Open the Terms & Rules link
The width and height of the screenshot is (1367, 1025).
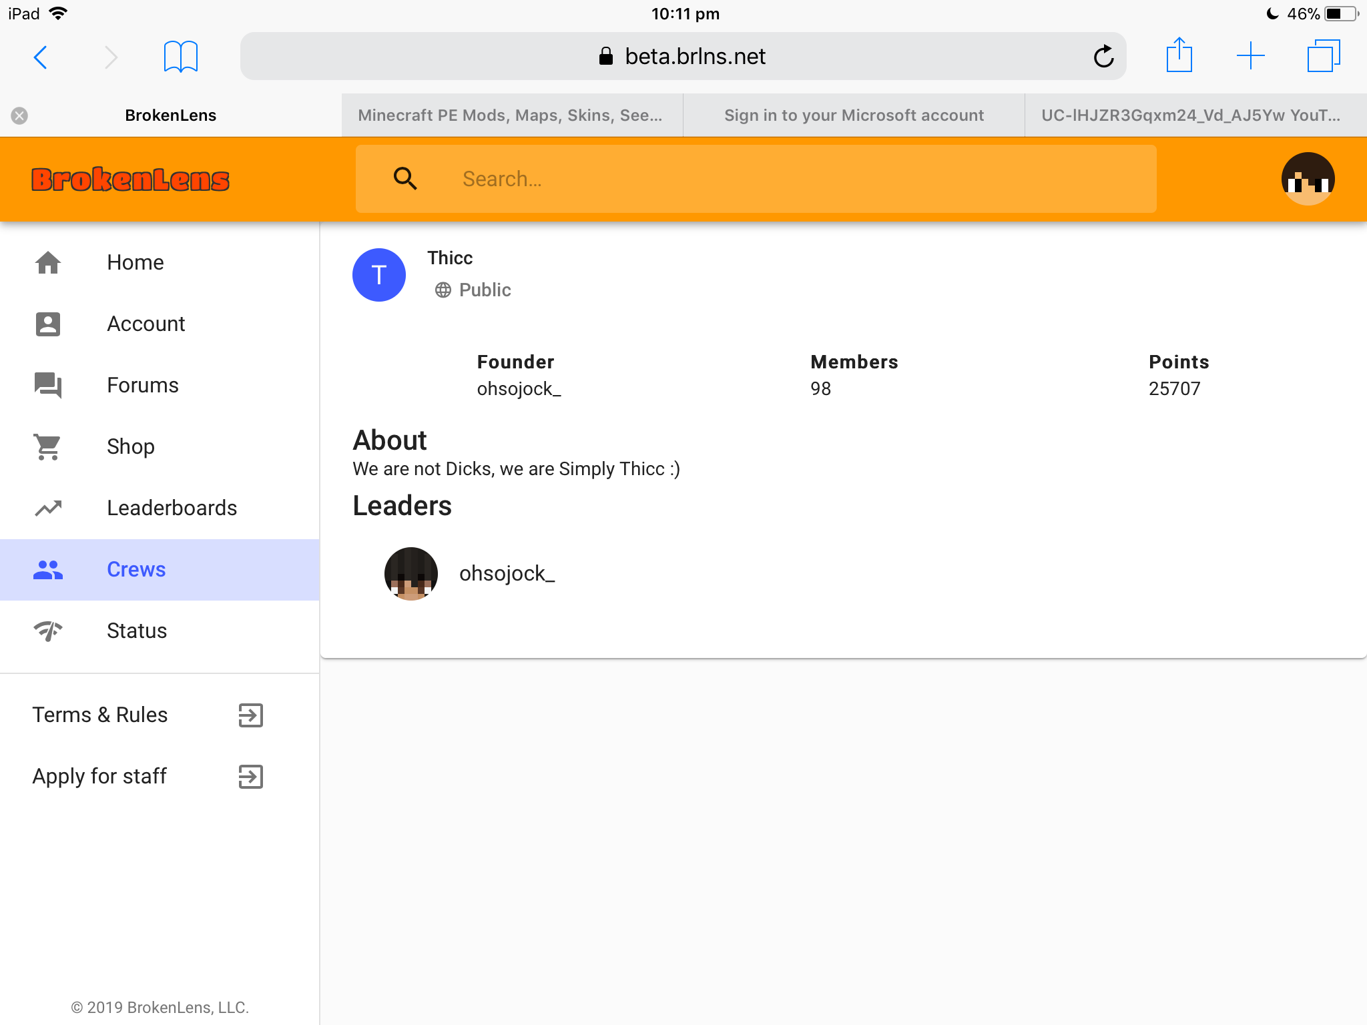point(100,715)
